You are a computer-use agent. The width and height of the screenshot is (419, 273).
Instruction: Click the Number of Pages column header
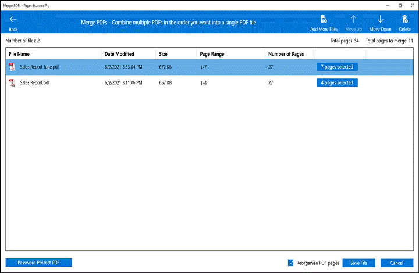click(286, 54)
